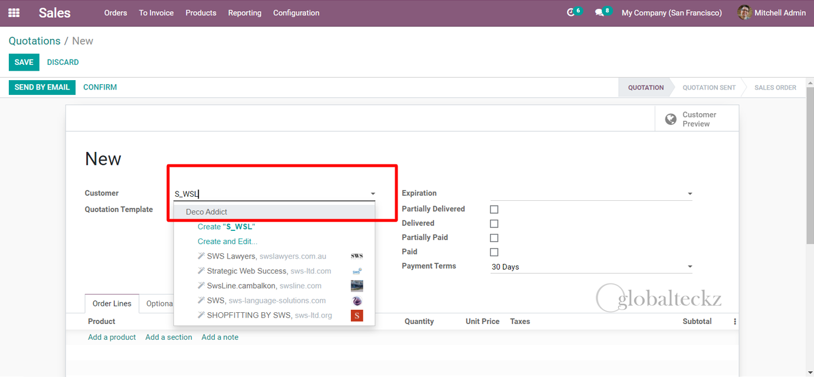Select Deco Addict from suggestions

pos(274,212)
